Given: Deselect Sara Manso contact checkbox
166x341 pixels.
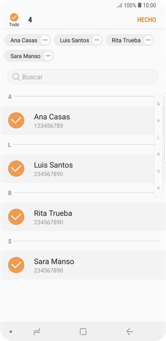Looking at the screenshot, I should tap(16, 265).
